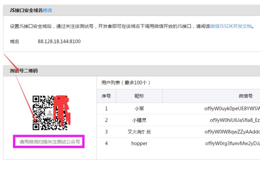Select nickname 叉火尧饣反 in user list
This screenshot has width=260, height=170.
139,132
